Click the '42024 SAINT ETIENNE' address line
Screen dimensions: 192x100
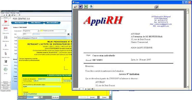[142, 48]
